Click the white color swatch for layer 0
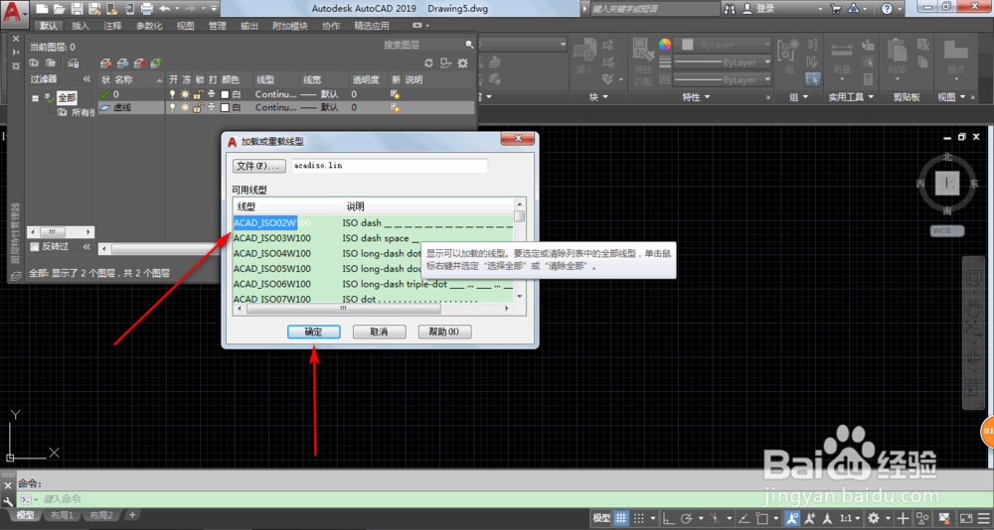 [x=225, y=93]
